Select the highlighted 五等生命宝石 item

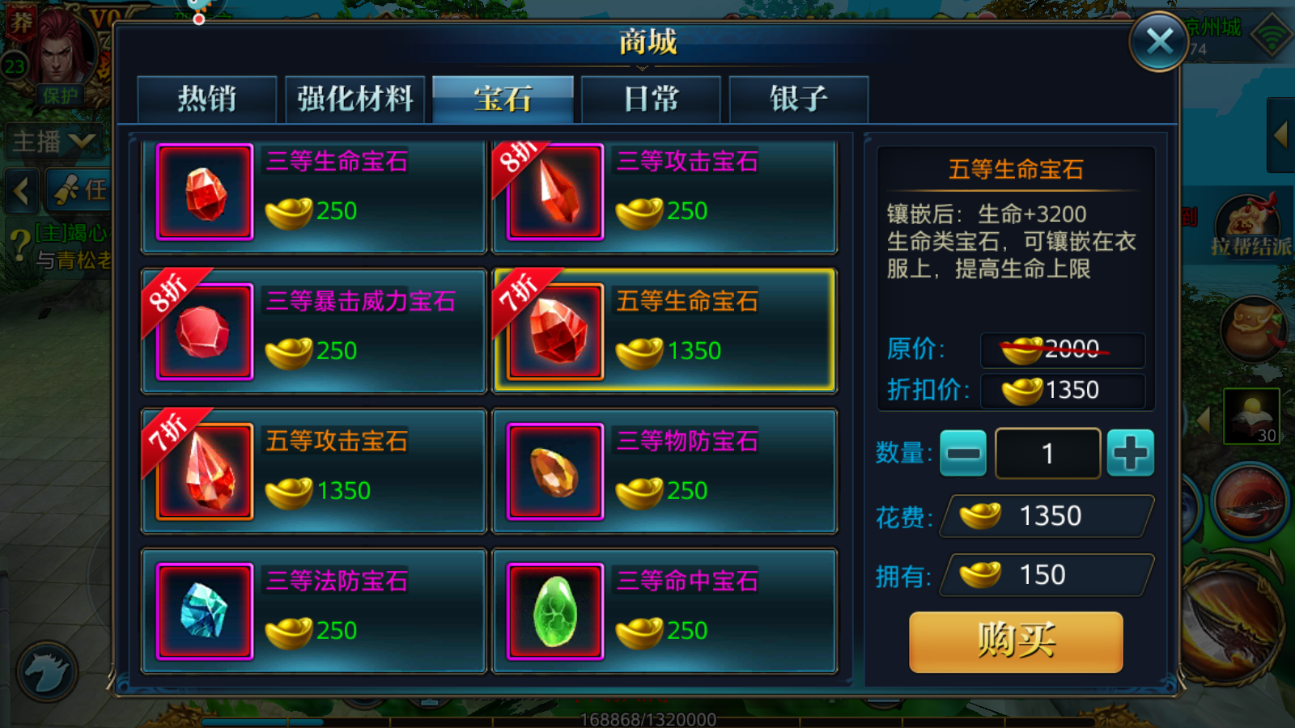coord(664,331)
